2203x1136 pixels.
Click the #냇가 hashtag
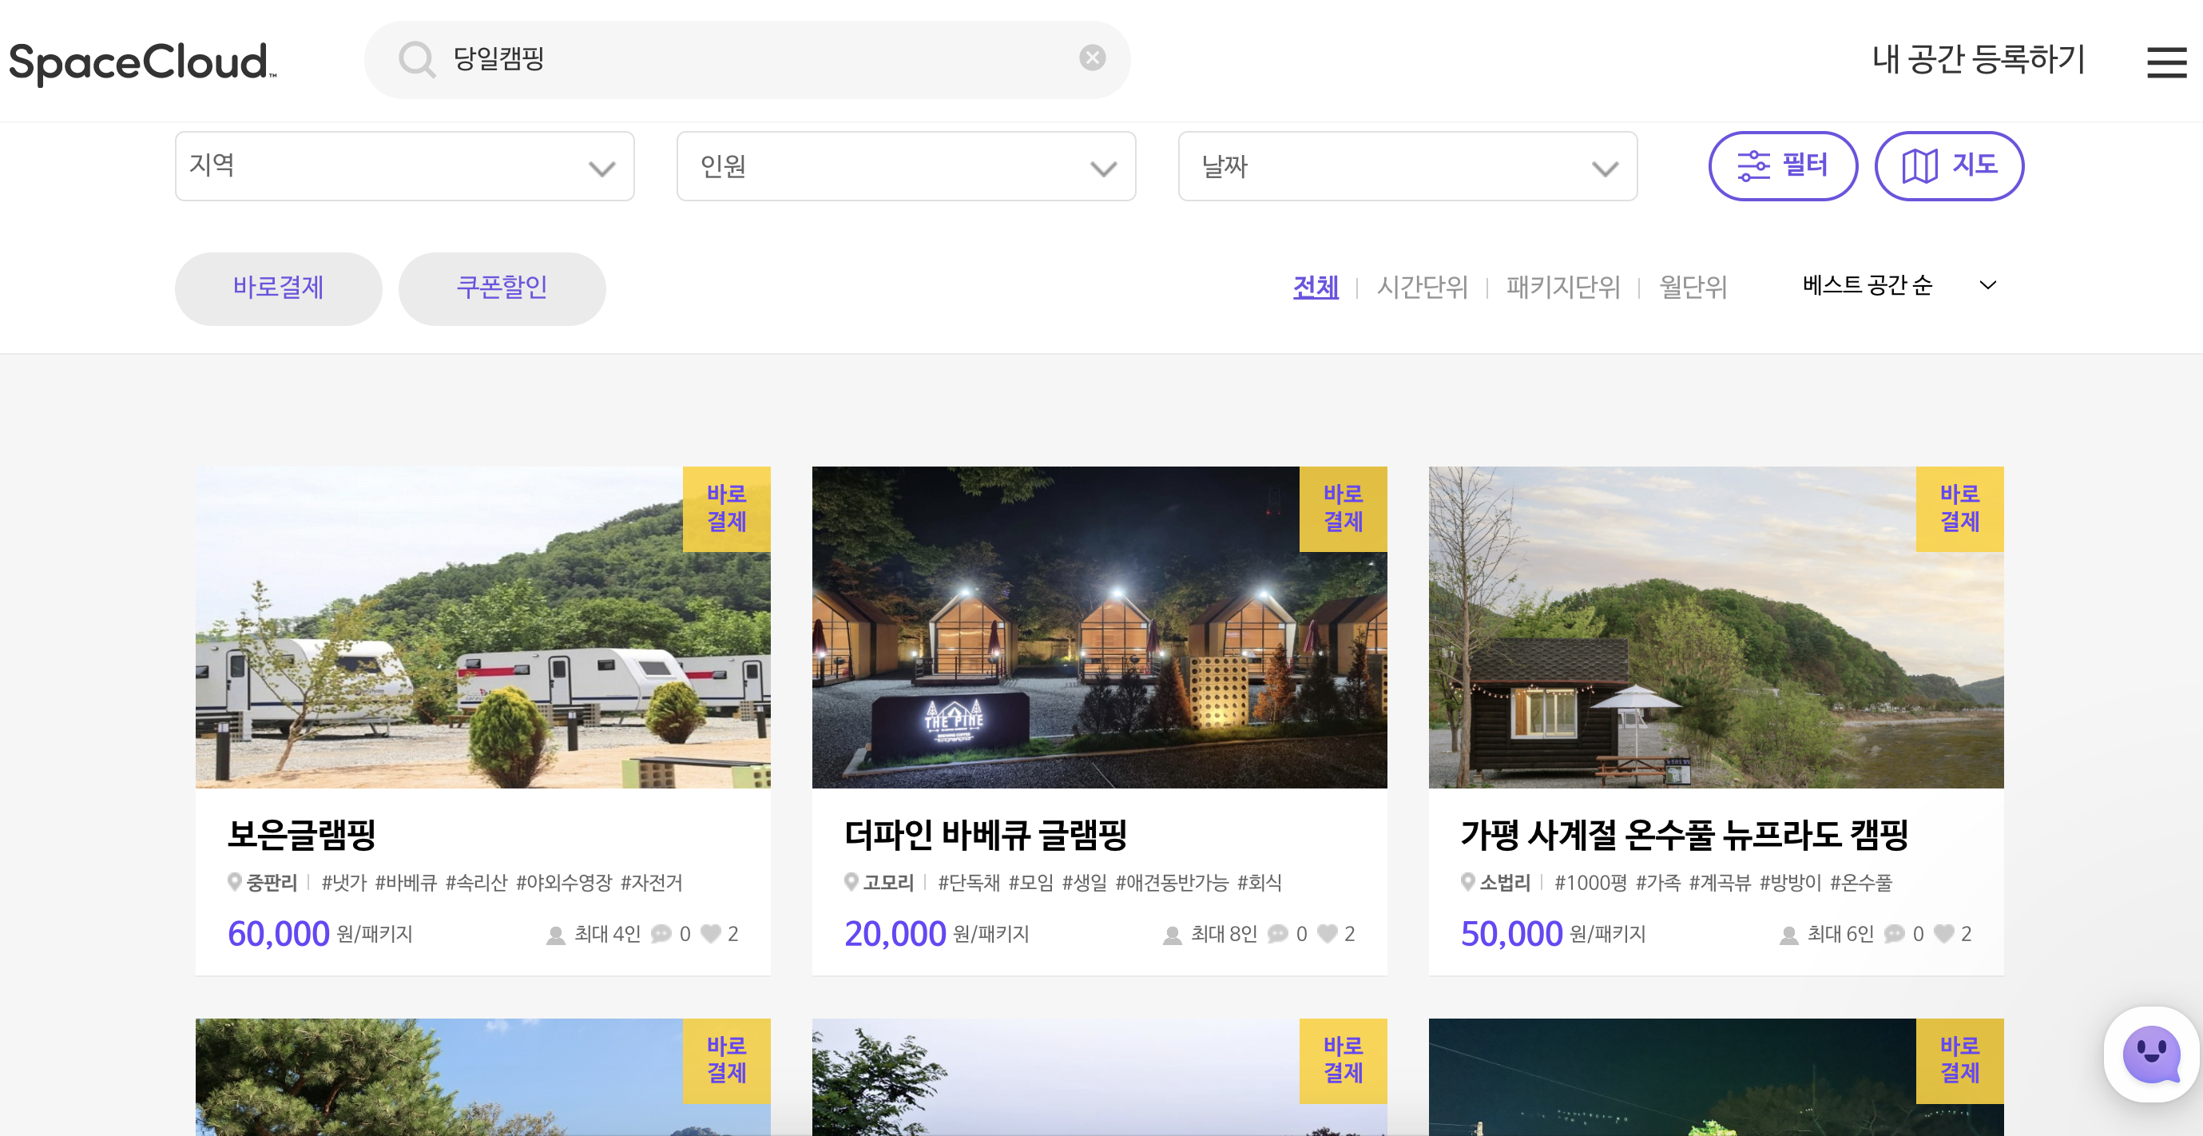343,882
